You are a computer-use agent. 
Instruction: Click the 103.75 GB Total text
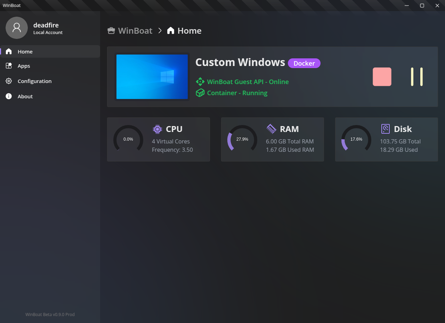click(x=400, y=141)
